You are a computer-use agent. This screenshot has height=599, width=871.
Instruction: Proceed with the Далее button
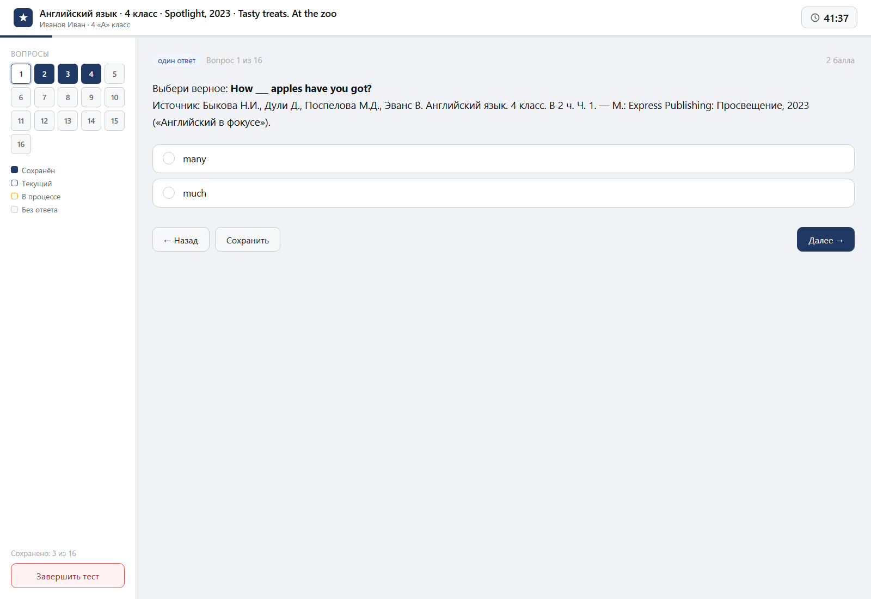pos(826,240)
